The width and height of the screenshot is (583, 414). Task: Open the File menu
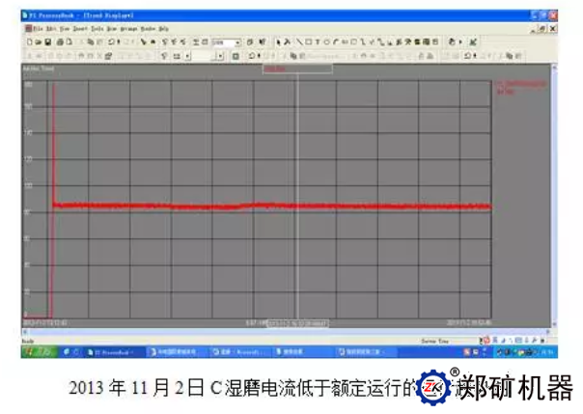click(x=39, y=28)
